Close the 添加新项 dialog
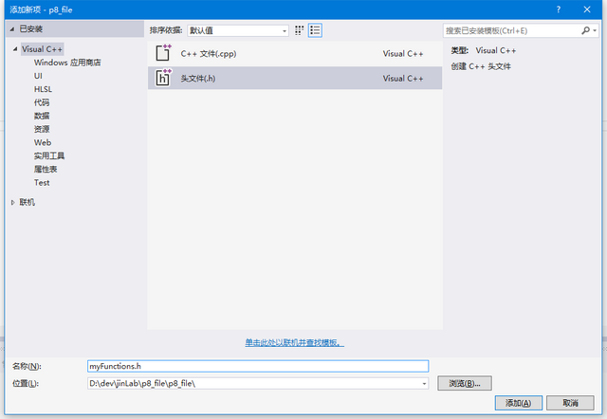 587,9
